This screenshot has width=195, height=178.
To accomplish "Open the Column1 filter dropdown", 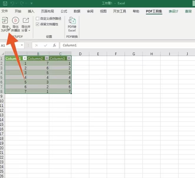I will pyautogui.click(x=25, y=58).
